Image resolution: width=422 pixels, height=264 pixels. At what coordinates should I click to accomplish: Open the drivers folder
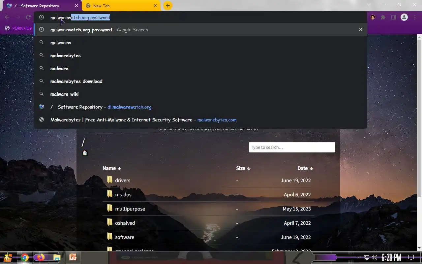123,181
